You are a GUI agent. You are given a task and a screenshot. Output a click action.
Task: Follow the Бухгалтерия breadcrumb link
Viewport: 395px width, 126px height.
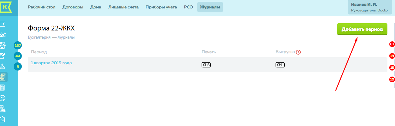(x=39, y=37)
